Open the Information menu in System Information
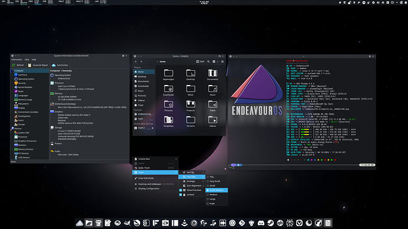Image resolution: width=408 pixels, height=229 pixels. tap(17, 60)
